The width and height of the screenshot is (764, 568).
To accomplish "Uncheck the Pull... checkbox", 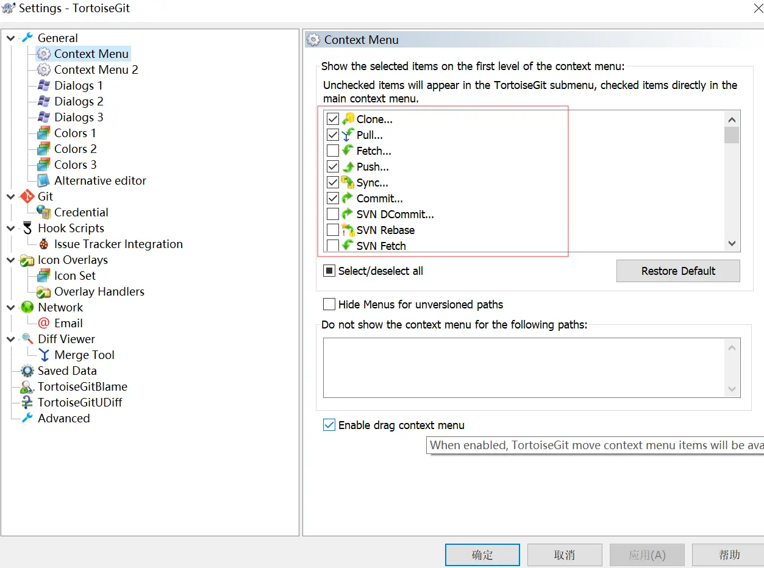I will click(333, 135).
